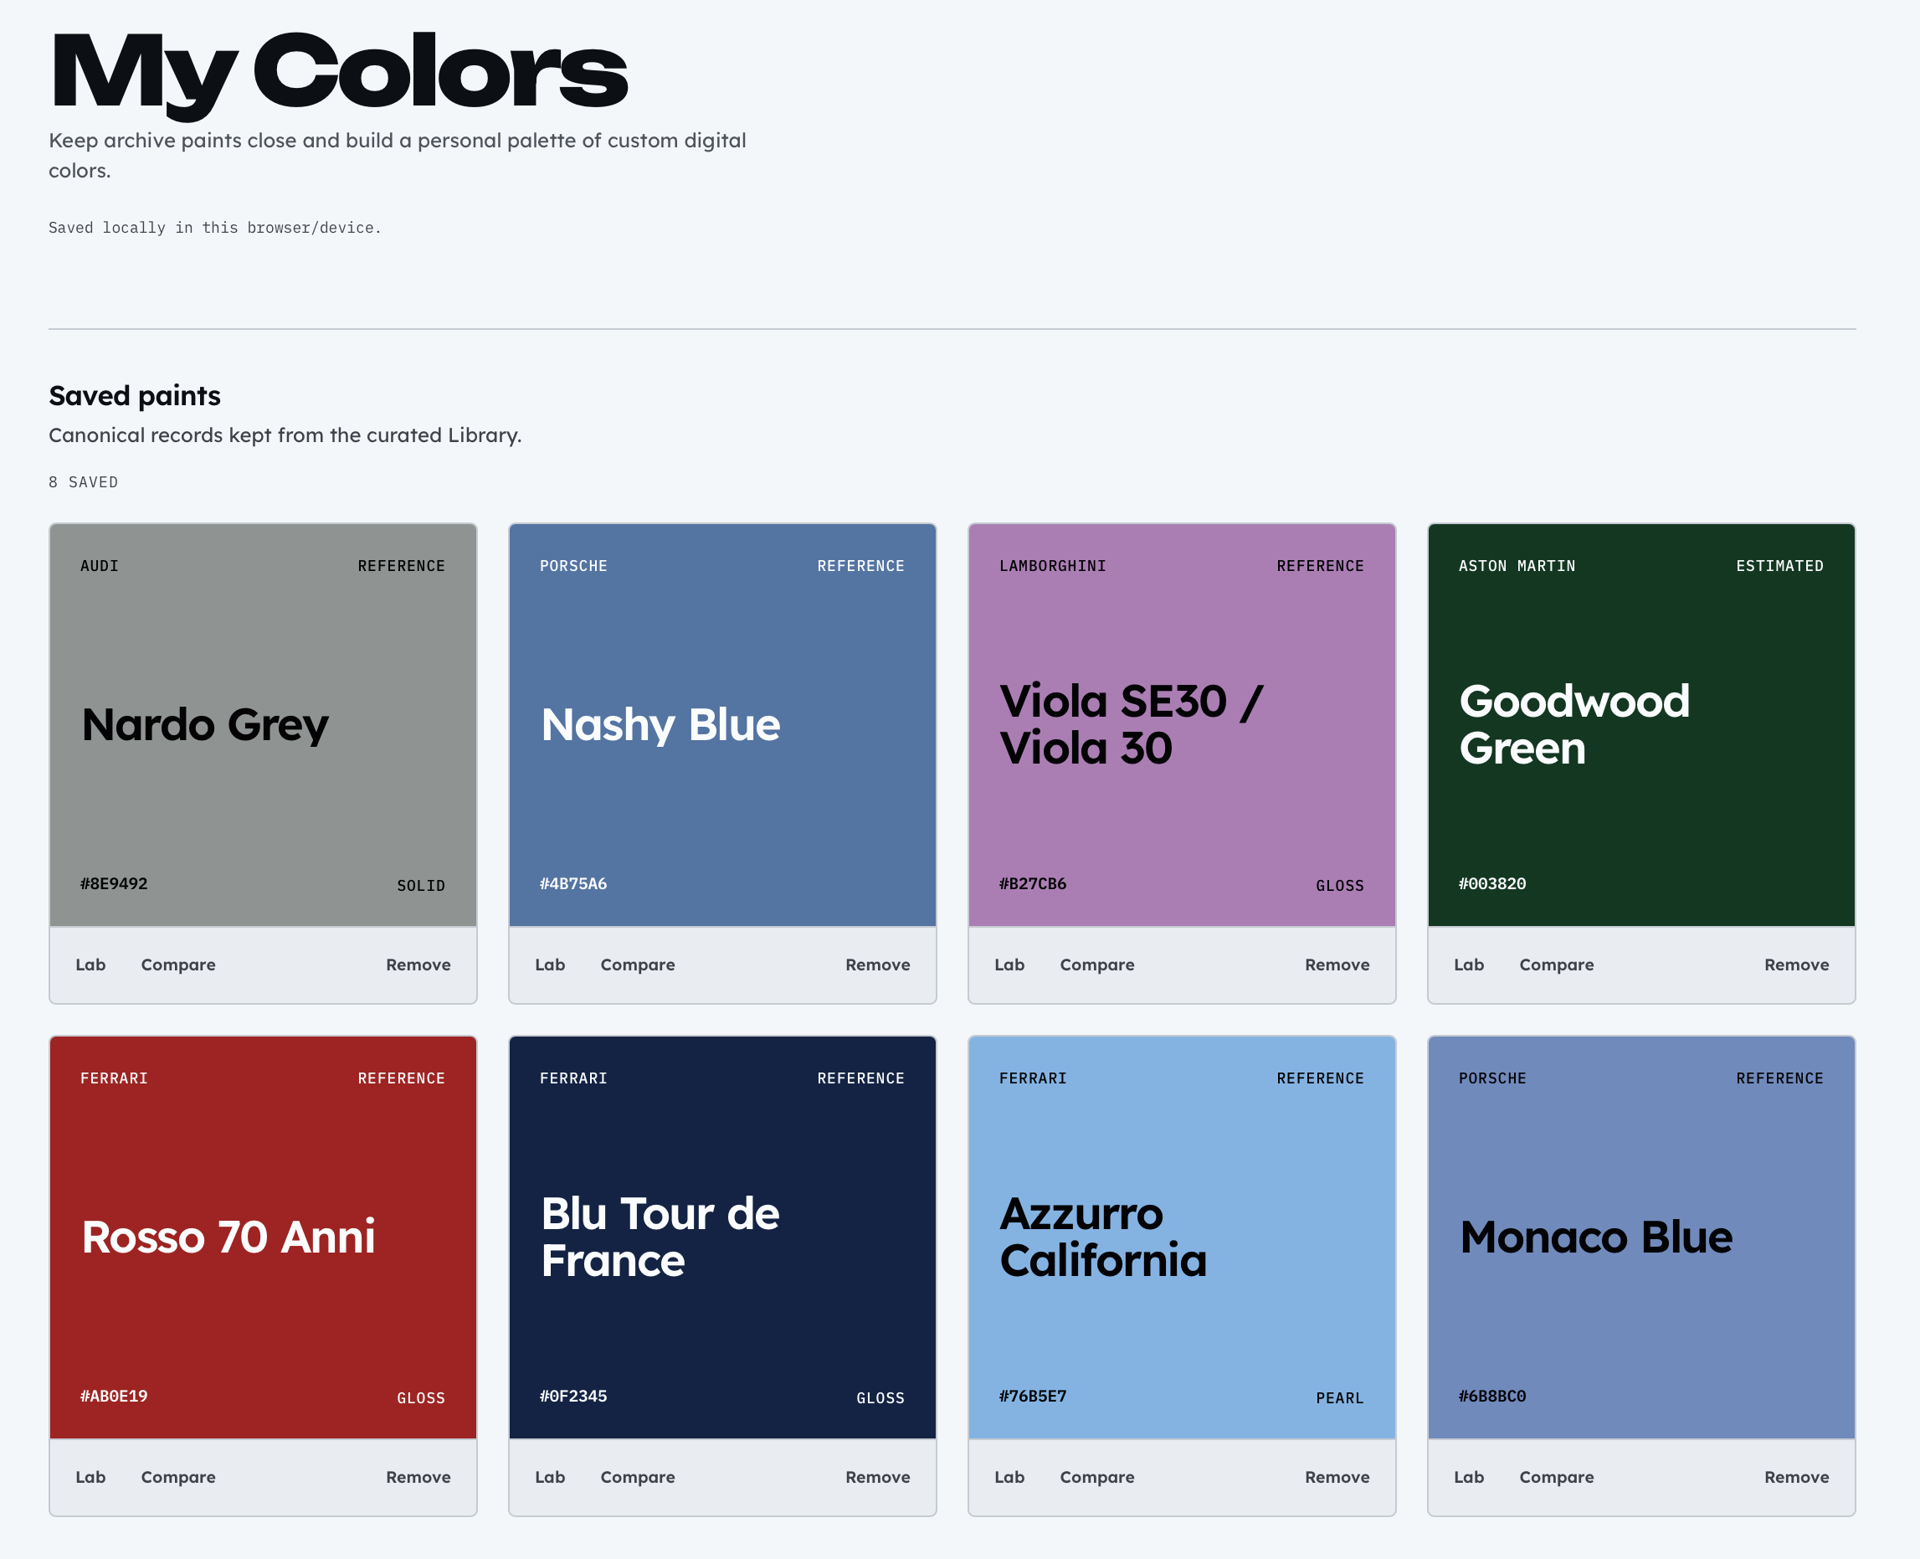Remove Azzurro California from saved paints

point(1337,1477)
